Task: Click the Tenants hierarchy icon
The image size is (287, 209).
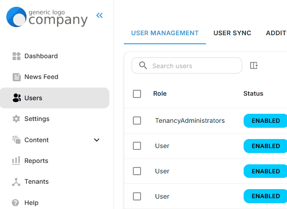Action: [x=16, y=182]
